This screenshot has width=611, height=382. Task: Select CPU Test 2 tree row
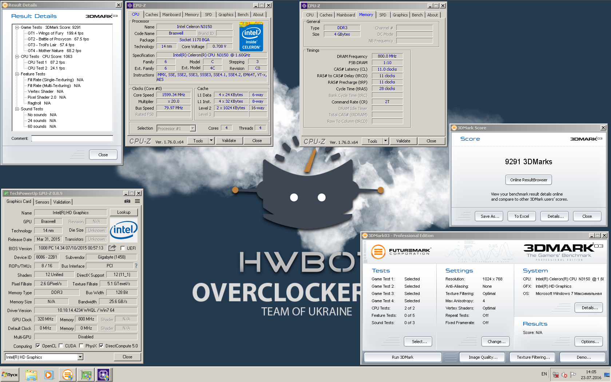[x=46, y=68]
